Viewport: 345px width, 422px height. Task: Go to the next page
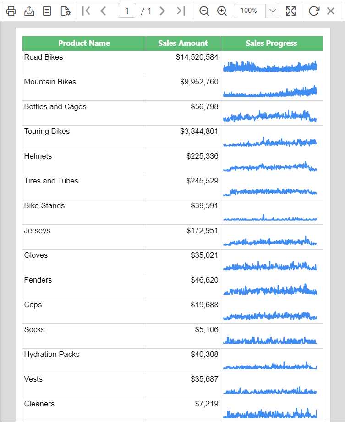coord(162,11)
